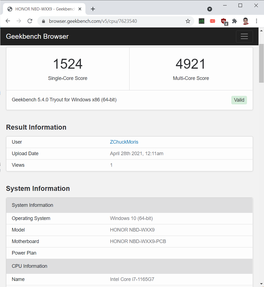Click the Views row label
Viewport: 264px width, 287px height.
tap(18, 165)
